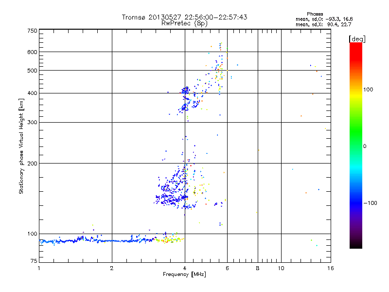This screenshot has height=292, width=389.
Task: Click the '200' y-axis tick label
Action: 32,164
